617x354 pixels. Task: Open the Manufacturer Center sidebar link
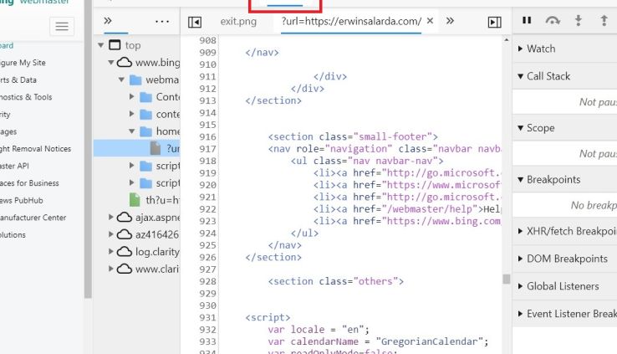pyautogui.click(x=32, y=218)
